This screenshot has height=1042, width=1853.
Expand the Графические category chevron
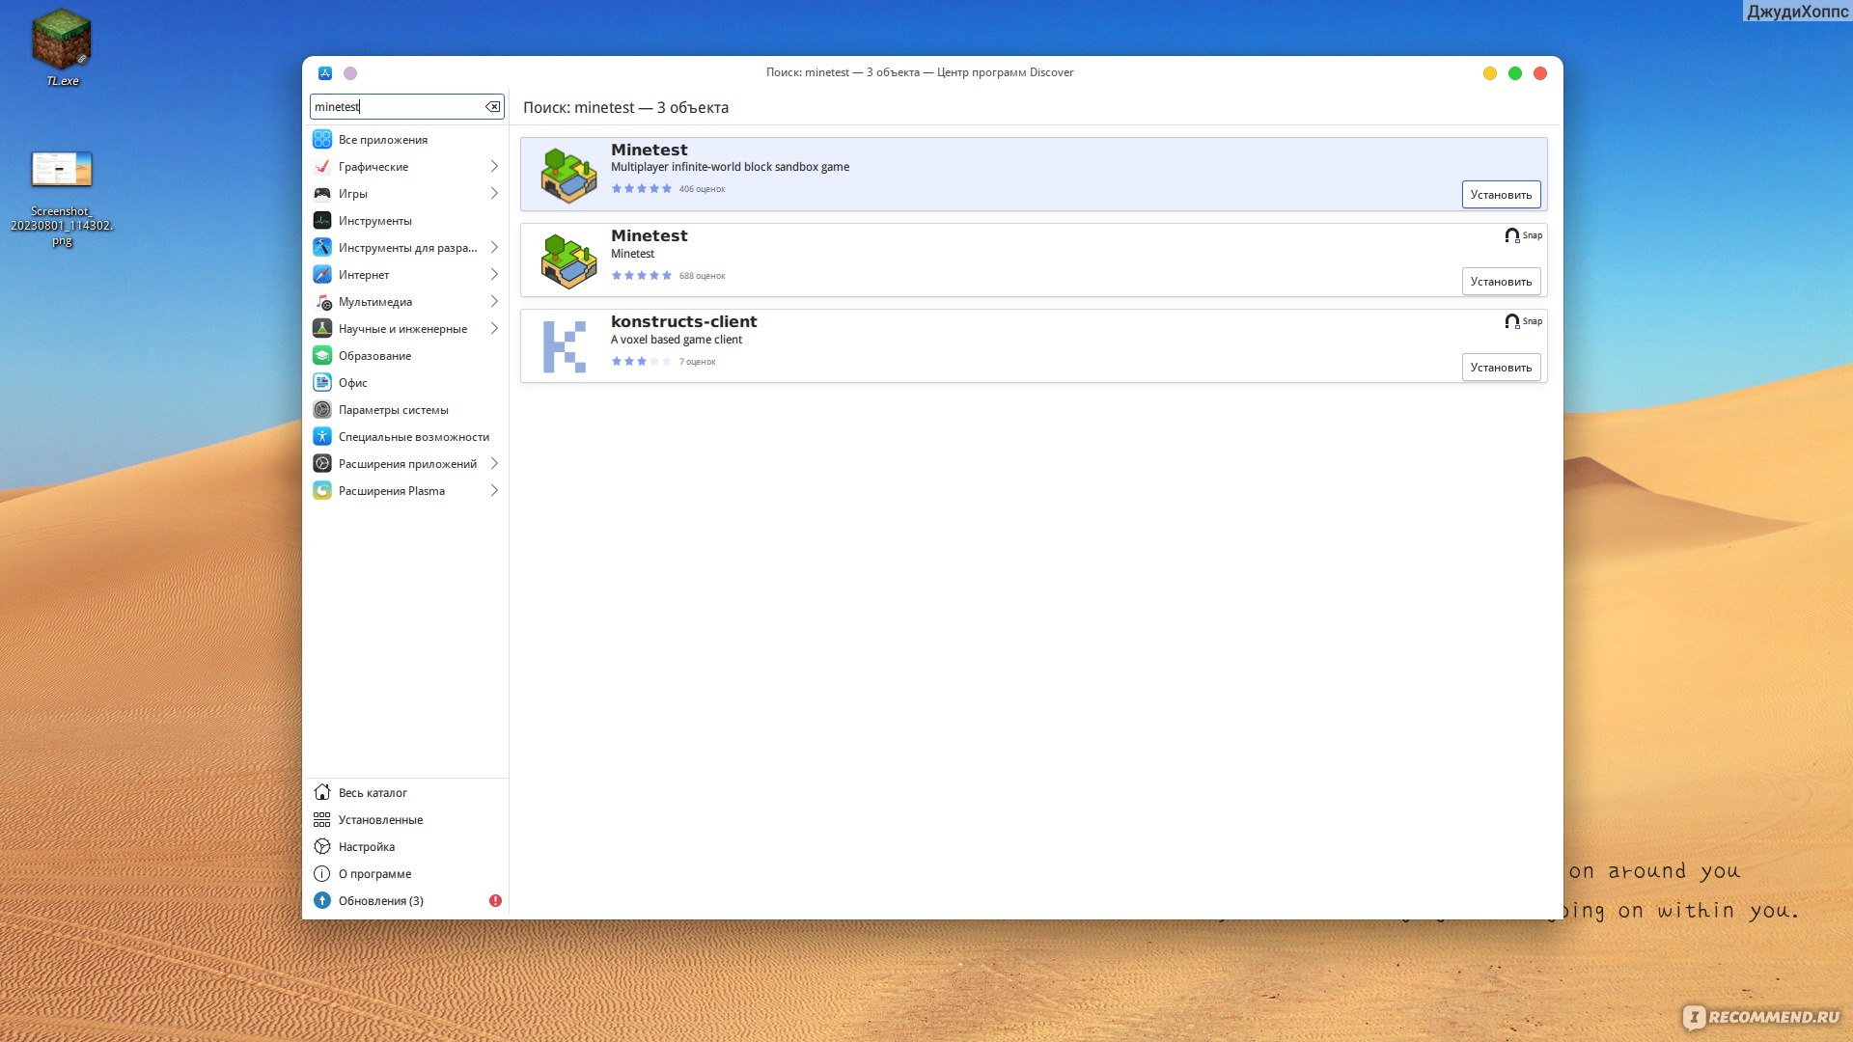point(494,167)
